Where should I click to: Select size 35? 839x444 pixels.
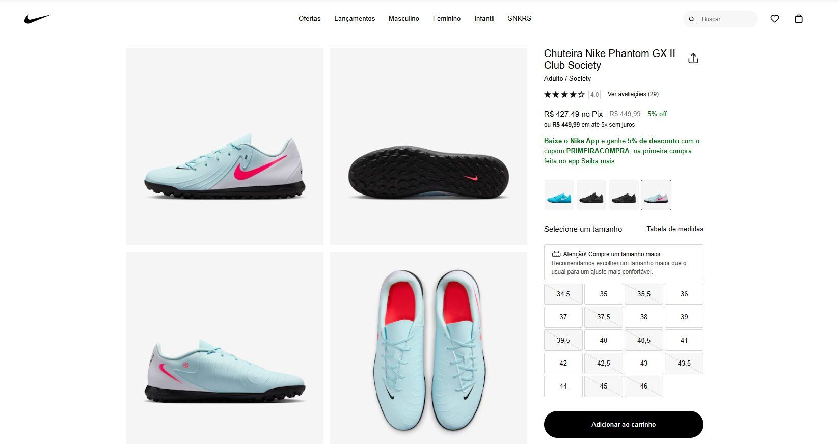point(603,294)
